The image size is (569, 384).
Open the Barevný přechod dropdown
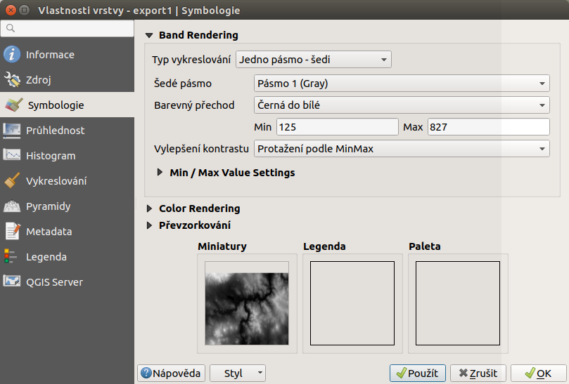point(402,105)
